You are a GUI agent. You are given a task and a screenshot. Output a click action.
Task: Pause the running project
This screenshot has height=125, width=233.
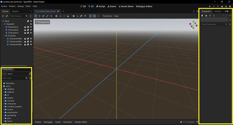[214, 6]
